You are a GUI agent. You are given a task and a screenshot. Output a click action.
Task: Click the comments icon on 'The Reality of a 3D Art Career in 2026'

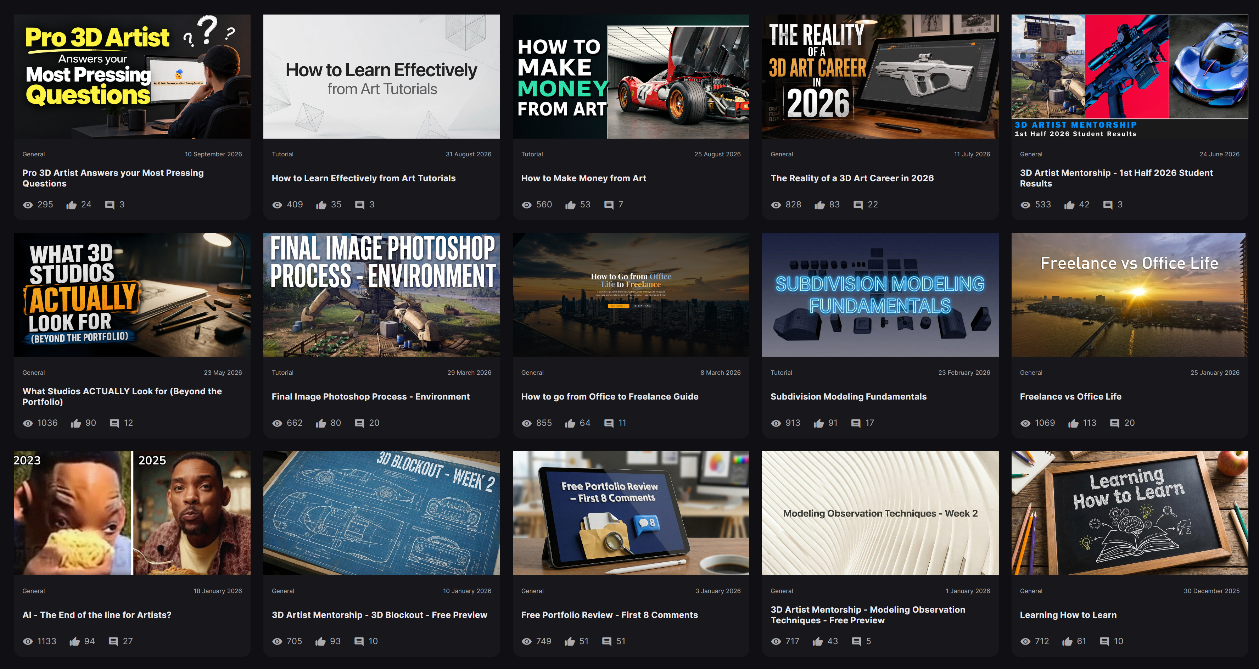[x=858, y=205]
